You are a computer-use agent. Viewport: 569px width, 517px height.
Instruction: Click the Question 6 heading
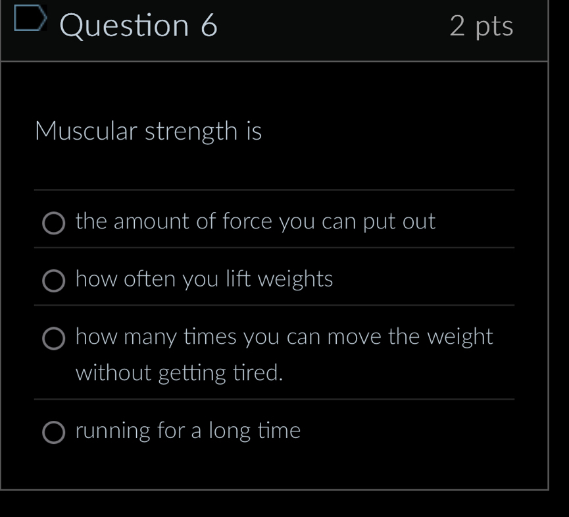[139, 26]
